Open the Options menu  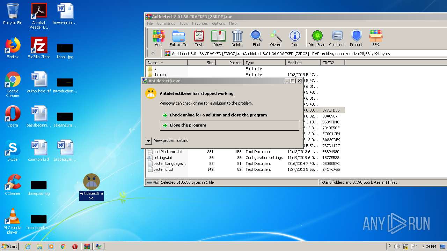(219, 23)
